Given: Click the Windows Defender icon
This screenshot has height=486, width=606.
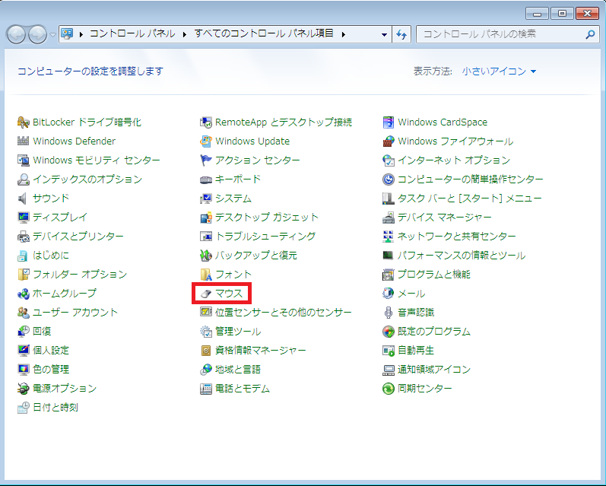Looking at the screenshot, I should click(23, 141).
